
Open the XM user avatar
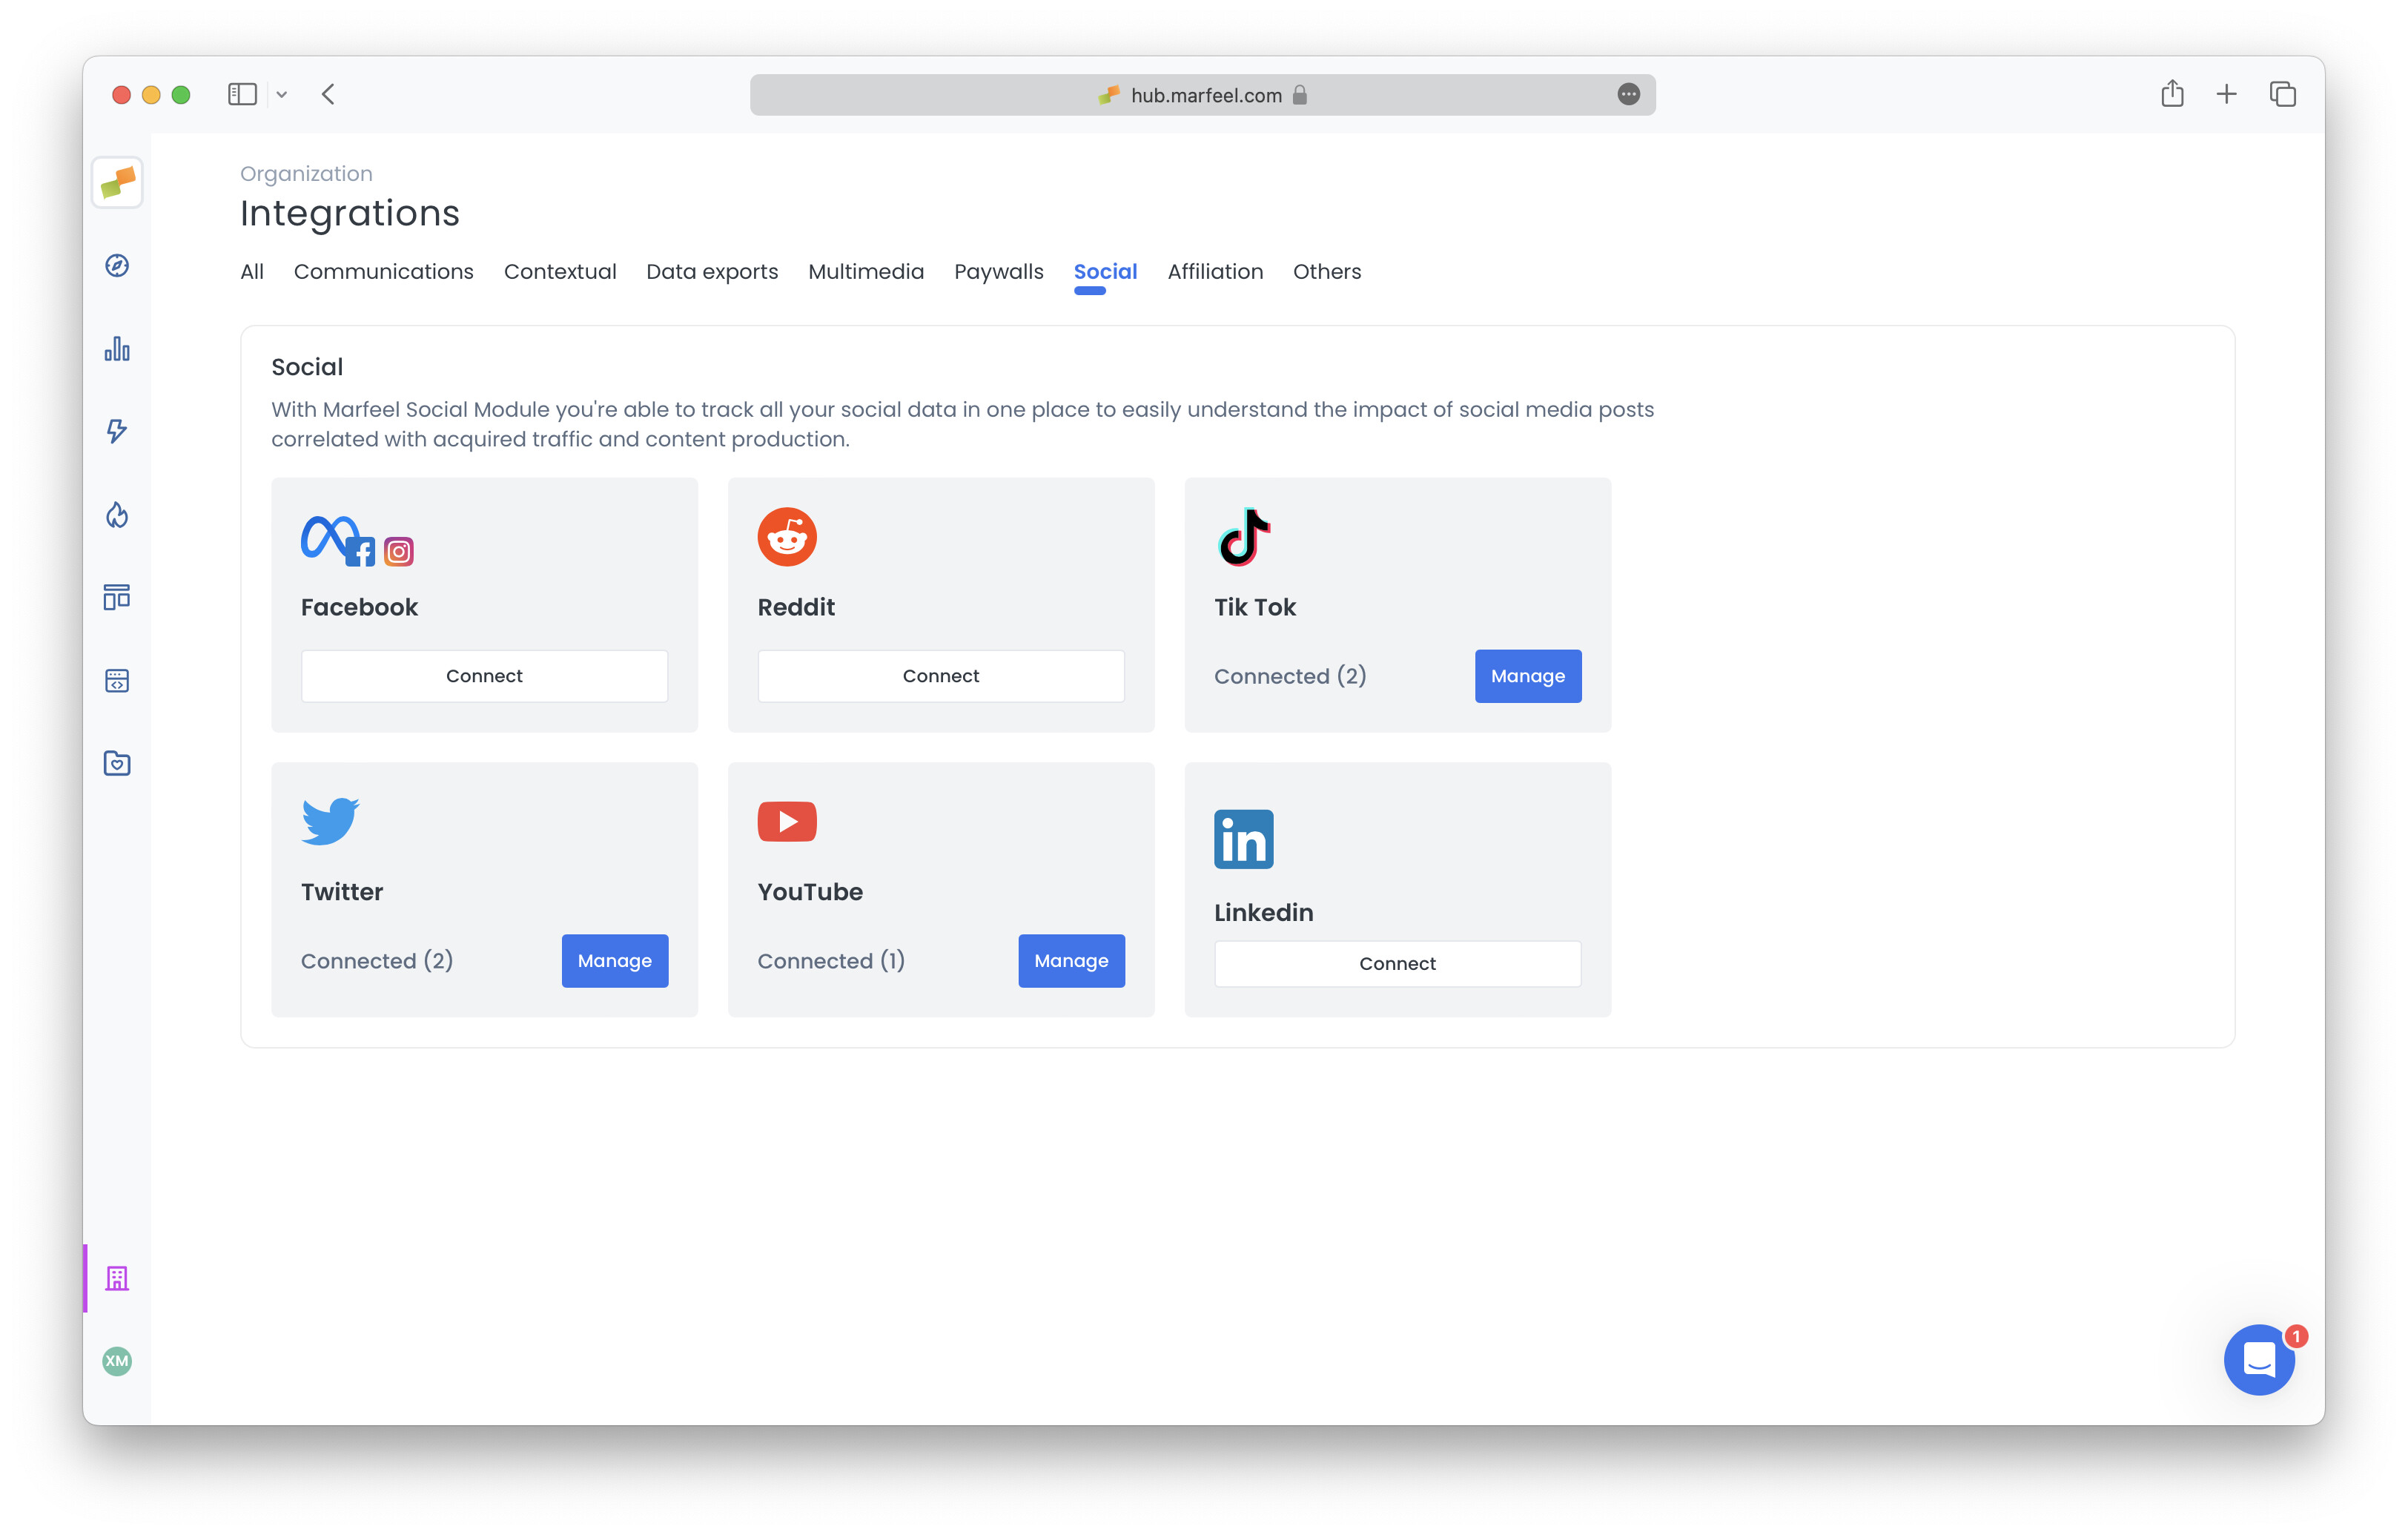[x=116, y=1361]
